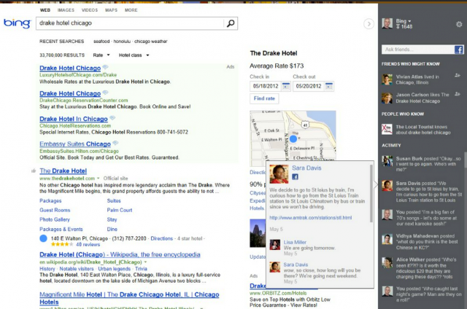Screen dimensions: 467x309
Task: Open the Rate filter dropdown
Action: click(101, 55)
